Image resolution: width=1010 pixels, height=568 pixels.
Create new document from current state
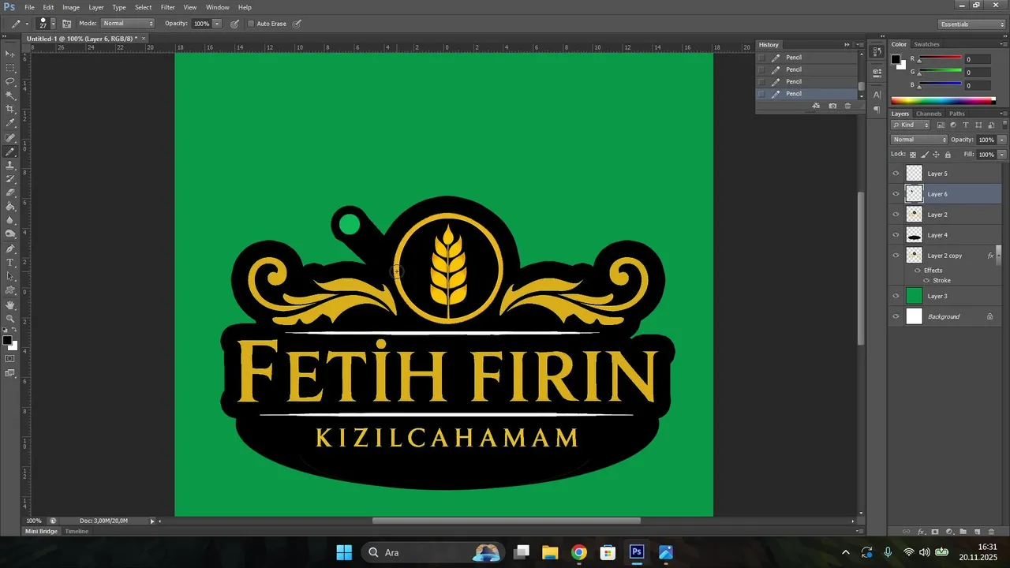[x=816, y=106]
